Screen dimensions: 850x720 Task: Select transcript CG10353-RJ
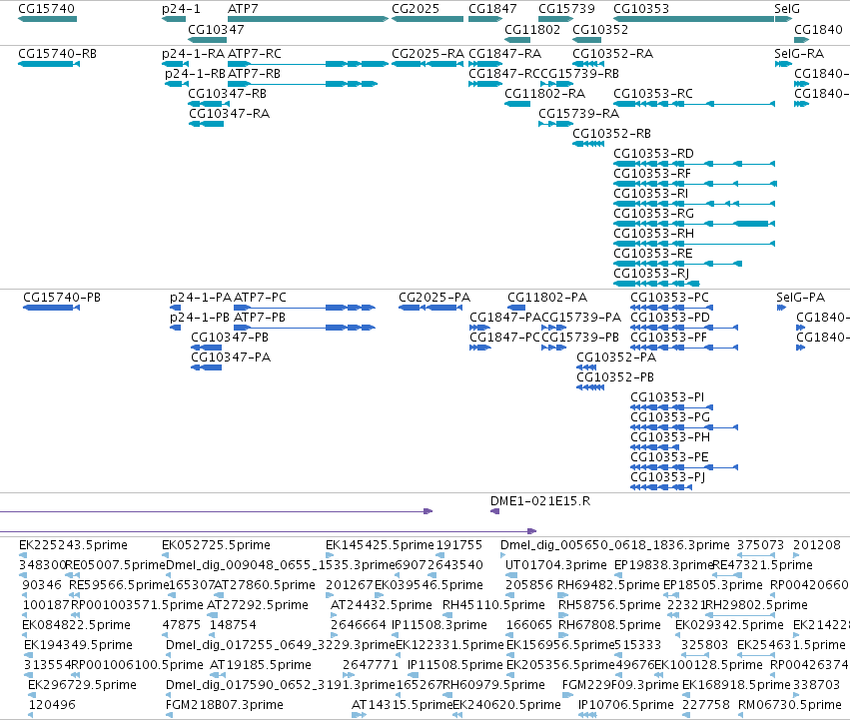[x=656, y=284]
